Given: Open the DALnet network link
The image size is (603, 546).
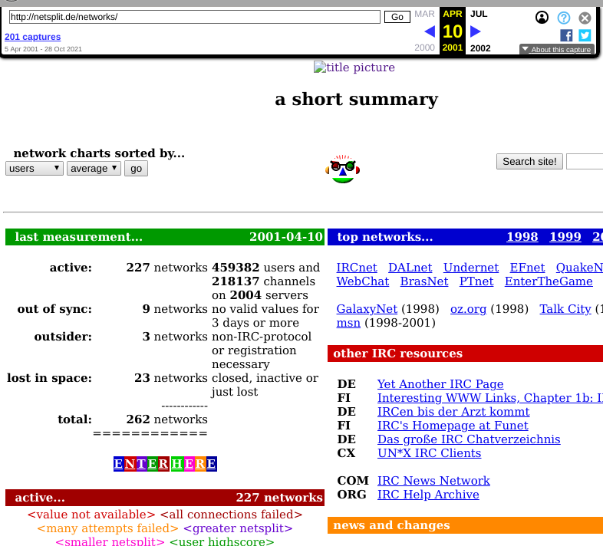Looking at the screenshot, I should tap(410, 268).
